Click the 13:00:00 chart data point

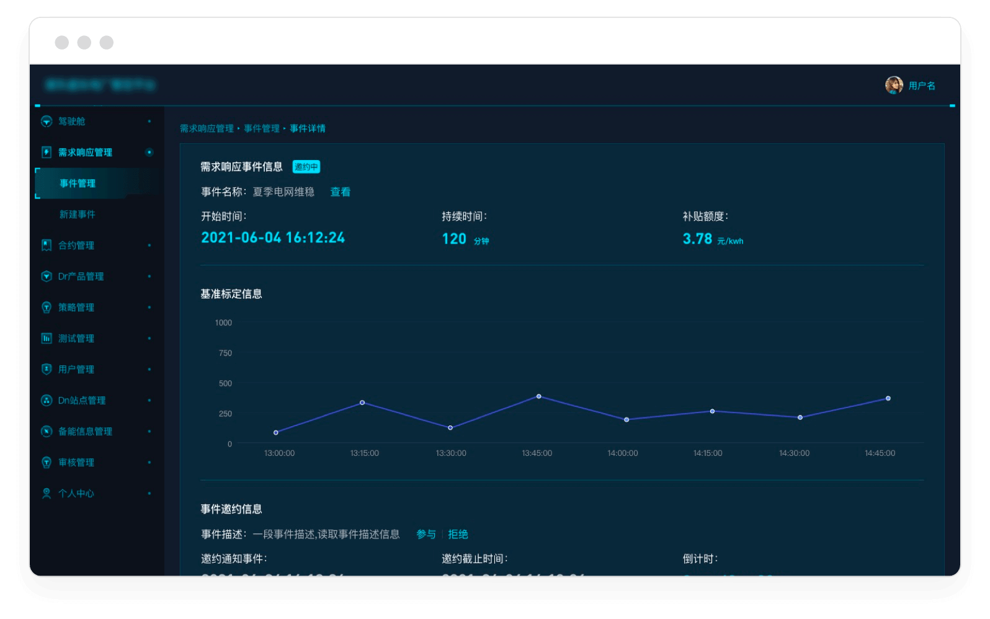click(x=276, y=432)
